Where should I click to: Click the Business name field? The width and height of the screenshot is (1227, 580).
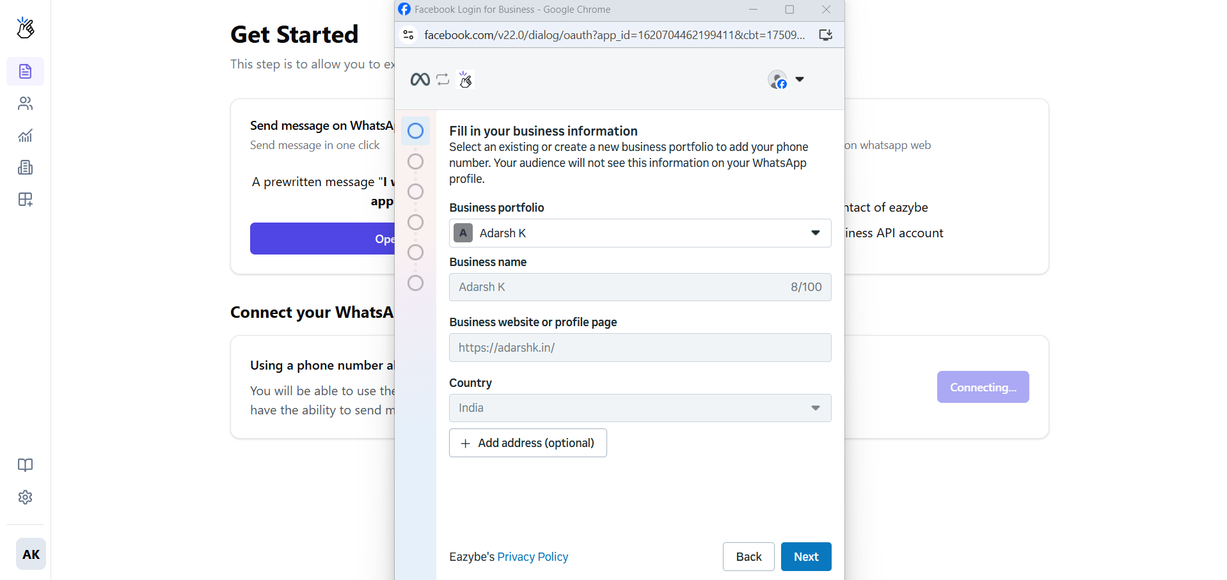[640, 287]
